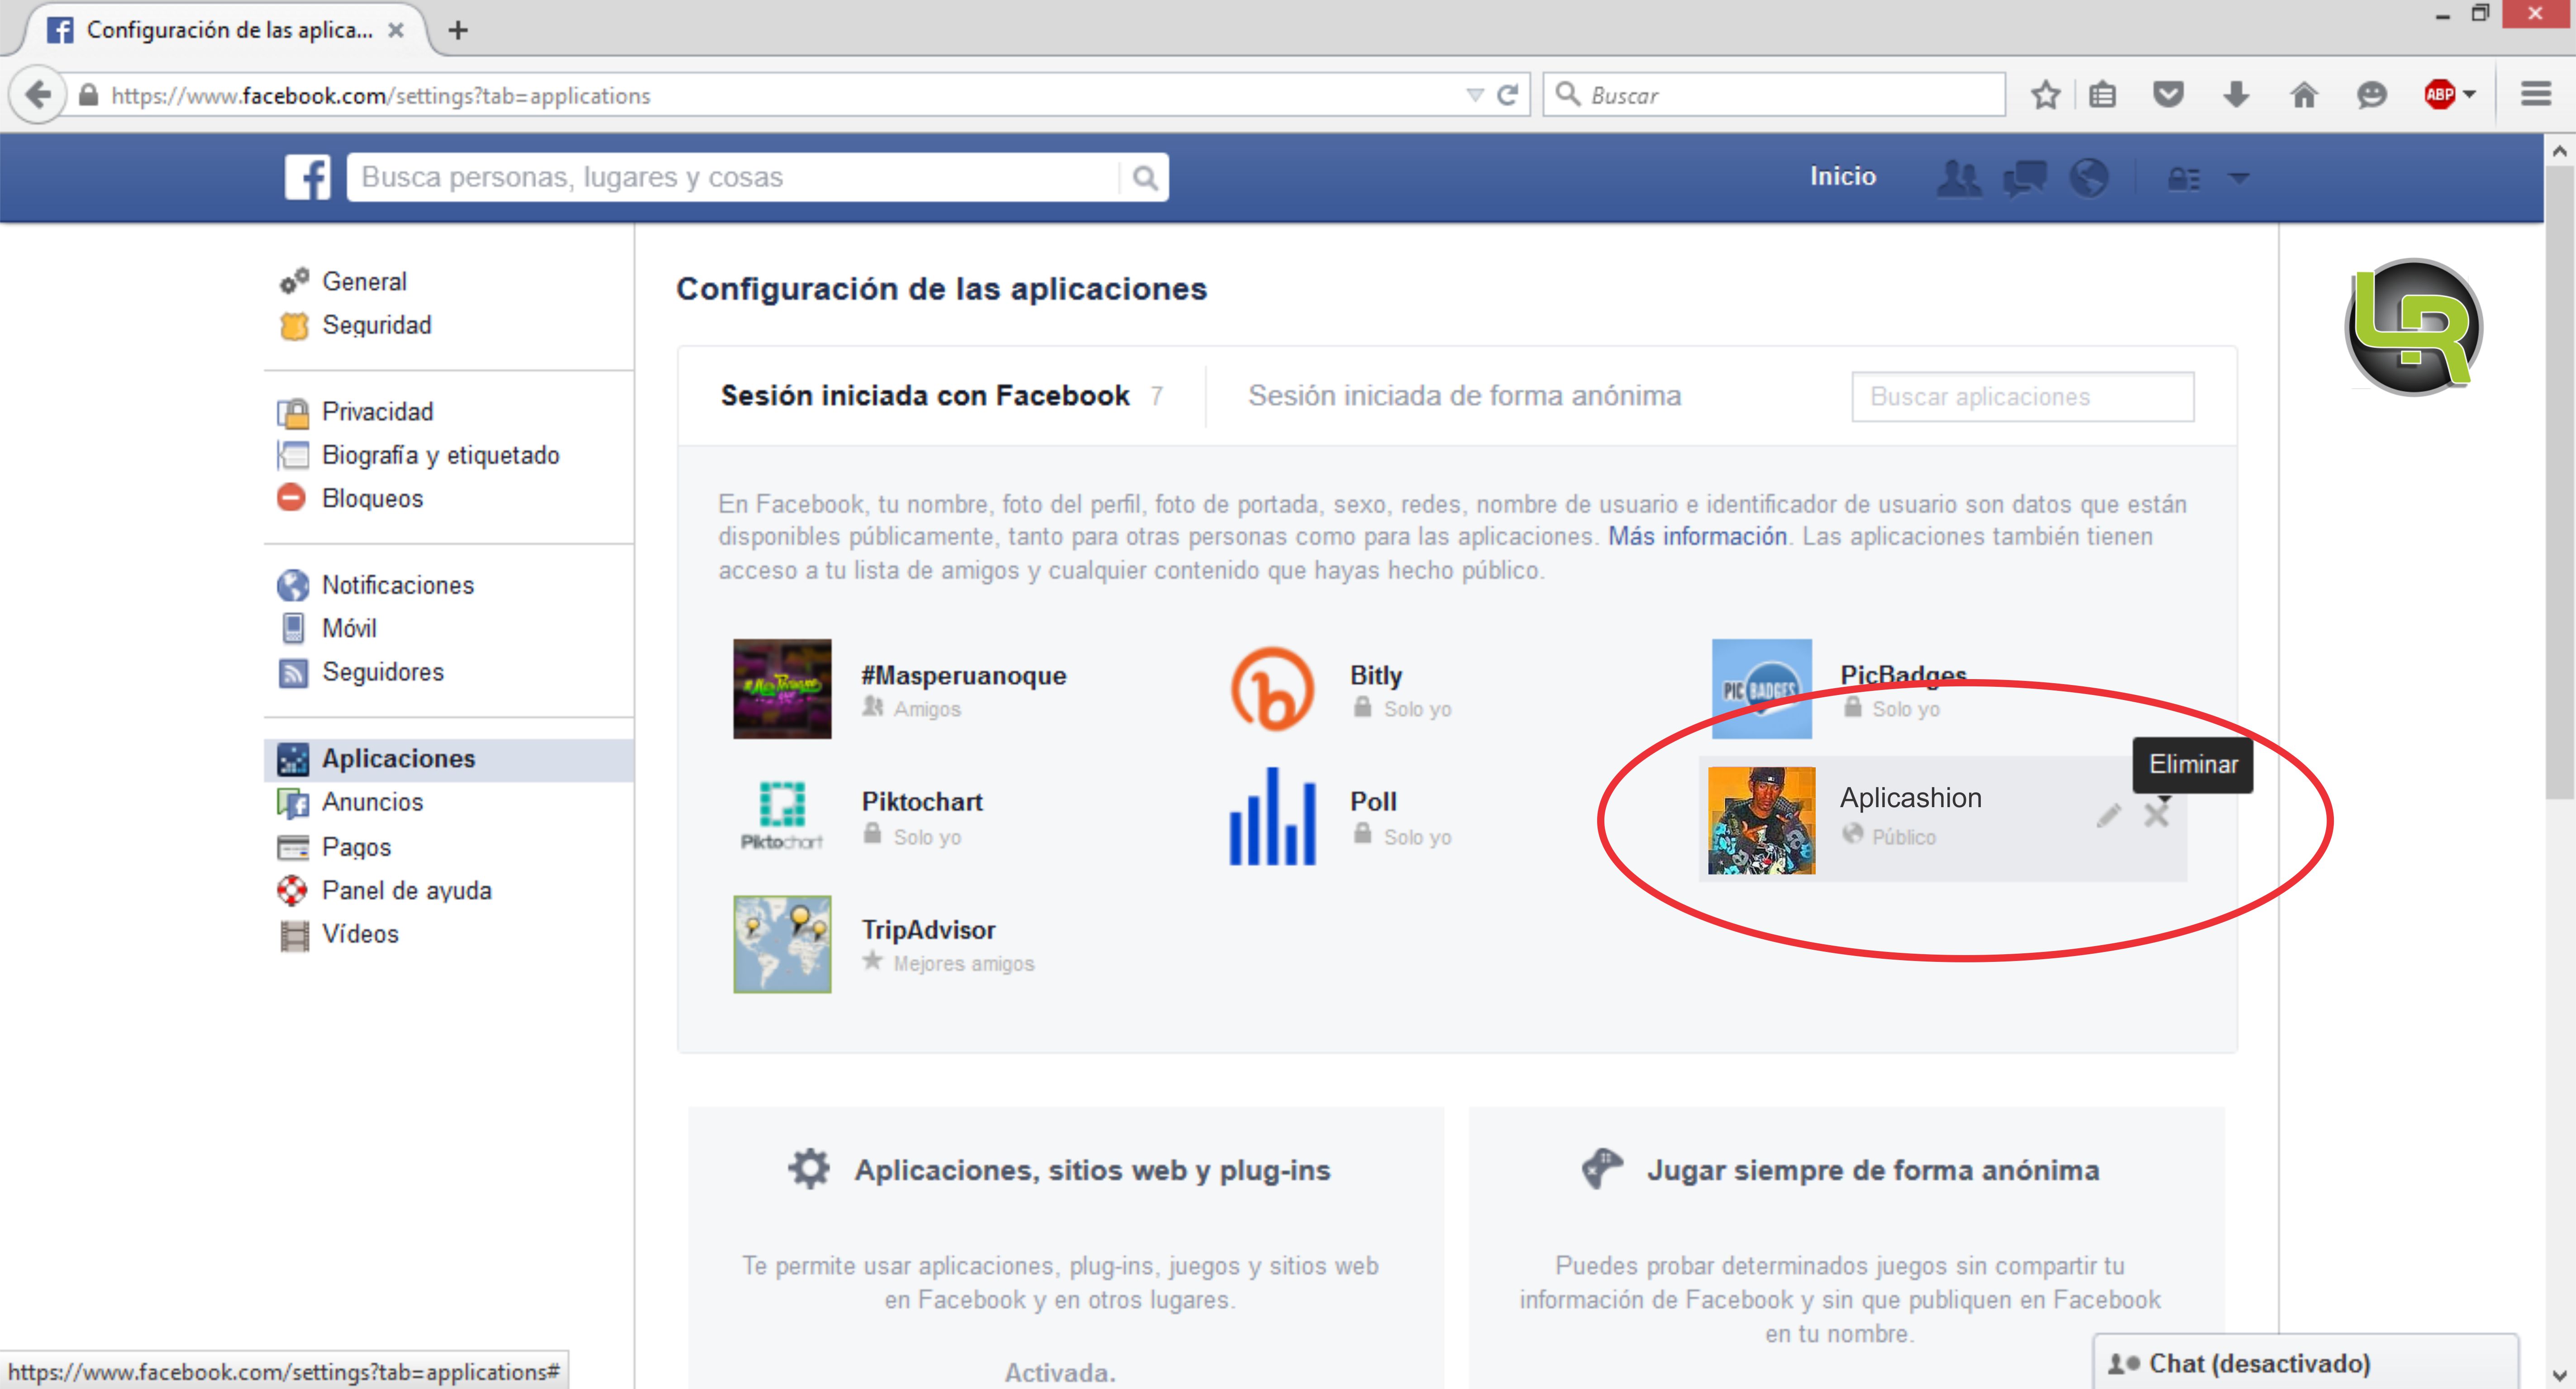Screen dimensions: 2576x1389
Task: Open Biografía y etiquetado settings
Action: pyautogui.click(x=440, y=455)
